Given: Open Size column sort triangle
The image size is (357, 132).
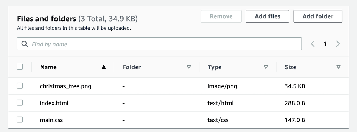Looking at the screenshot, I should [338, 67].
